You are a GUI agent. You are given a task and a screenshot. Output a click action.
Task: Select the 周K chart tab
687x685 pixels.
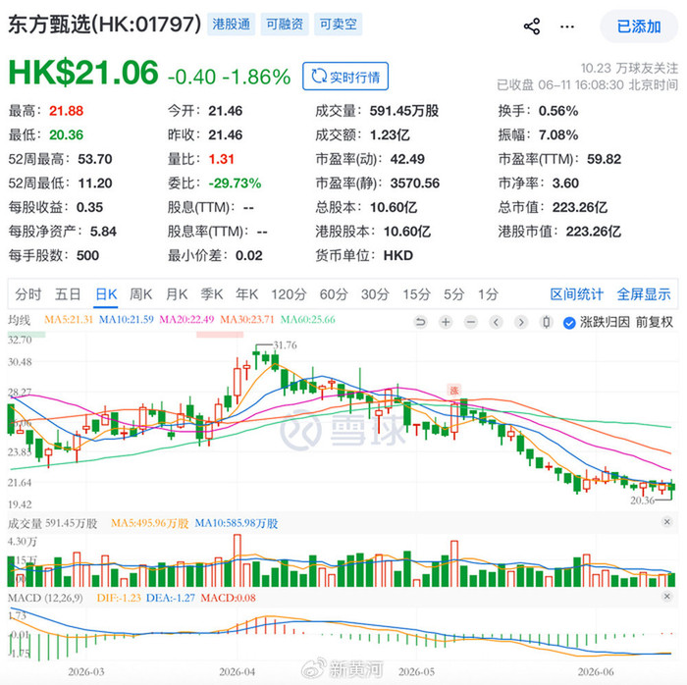(141, 294)
